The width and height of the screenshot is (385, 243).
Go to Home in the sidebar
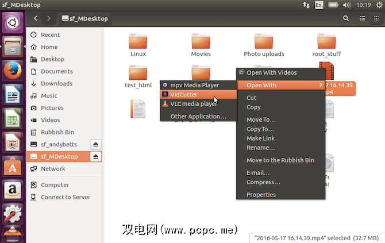click(x=64, y=47)
